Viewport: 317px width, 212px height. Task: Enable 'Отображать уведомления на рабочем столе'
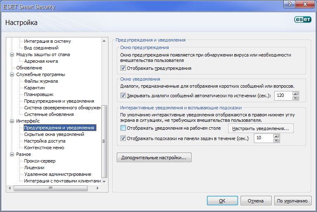[x=123, y=128]
